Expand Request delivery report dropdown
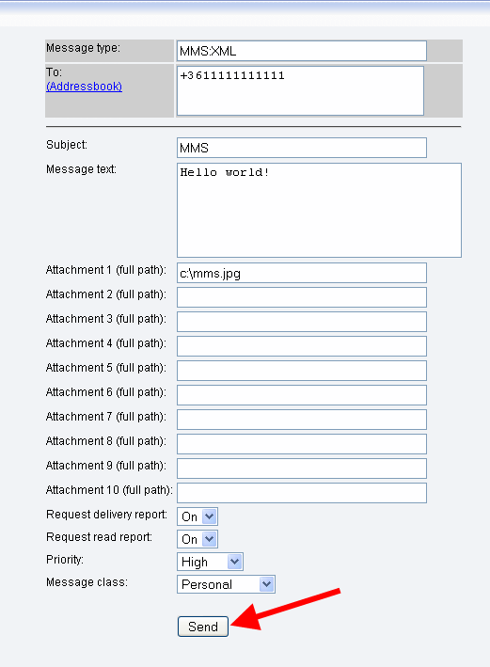This screenshot has height=667, width=490. [x=198, y=516]
